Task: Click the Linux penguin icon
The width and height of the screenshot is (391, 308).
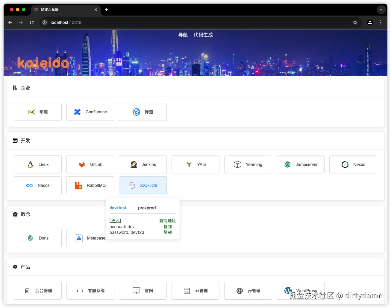Action: [x=30, y=164]
